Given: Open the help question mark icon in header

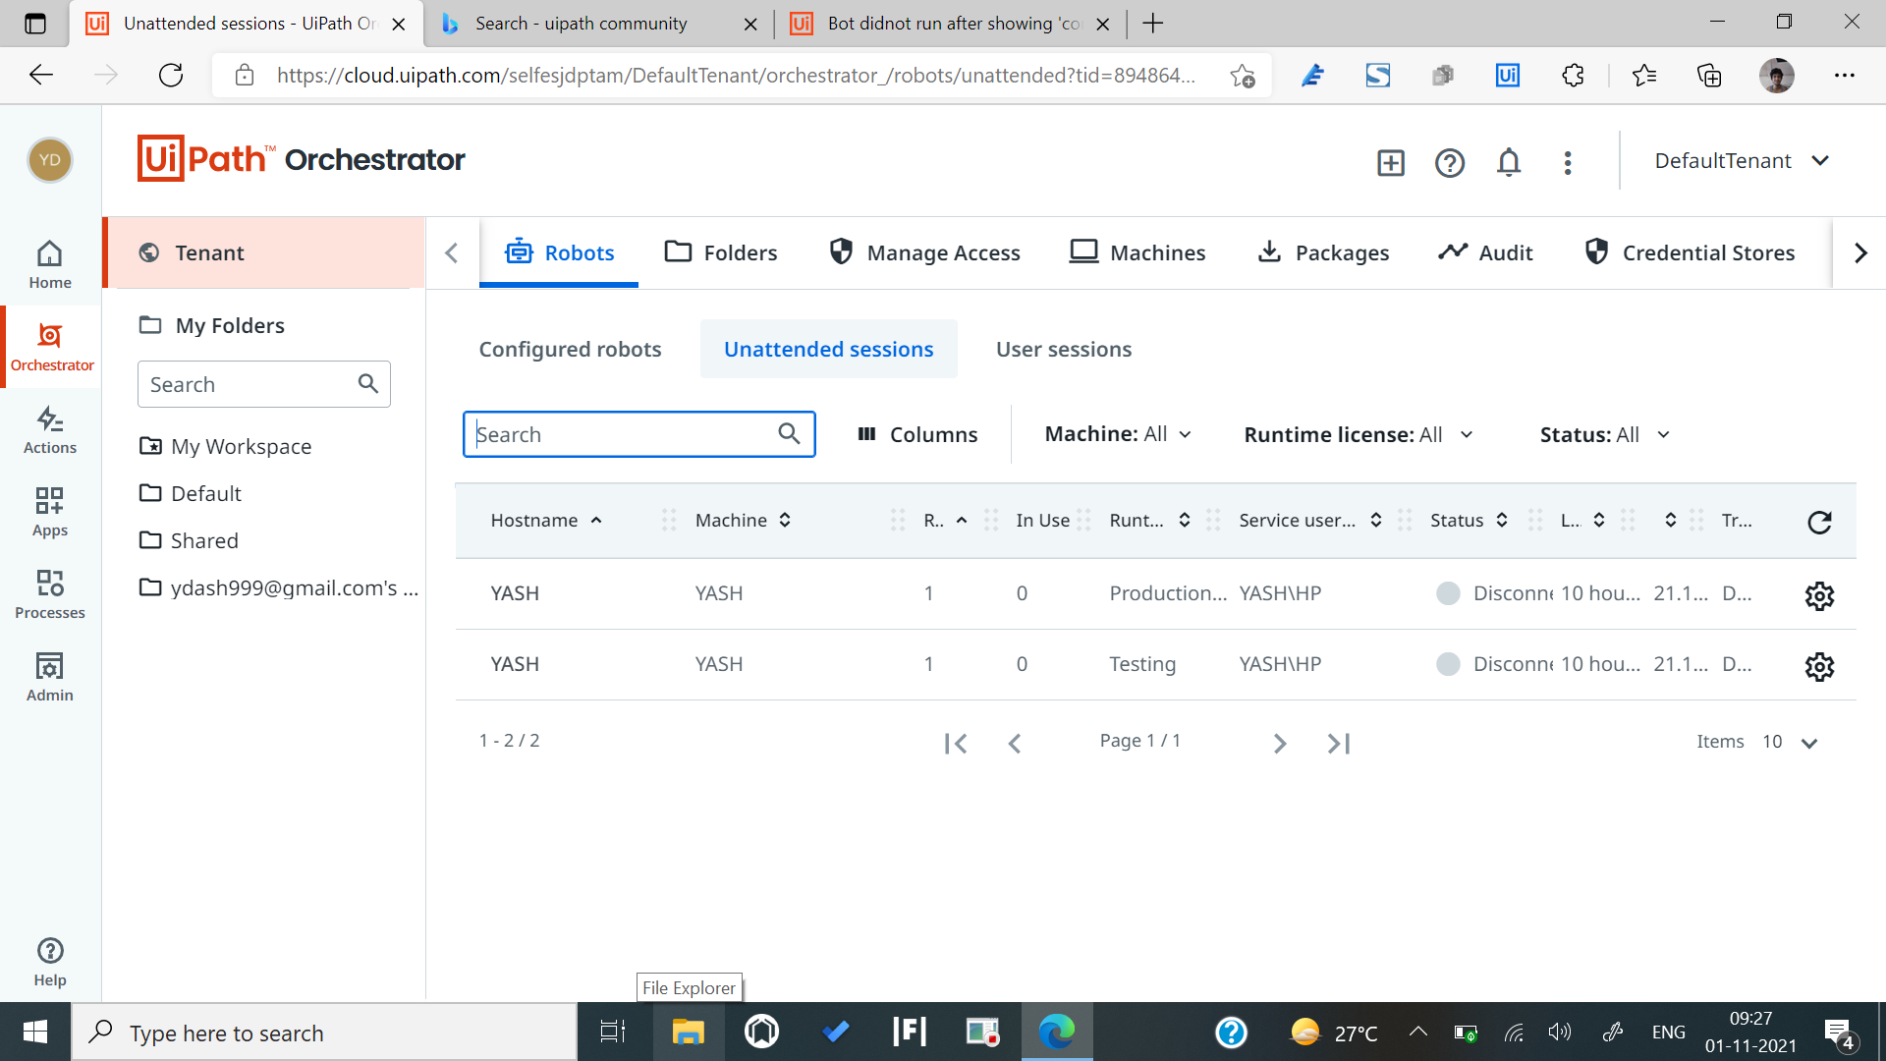Looking at the screenshot, I should click(x=1450, y=162).
